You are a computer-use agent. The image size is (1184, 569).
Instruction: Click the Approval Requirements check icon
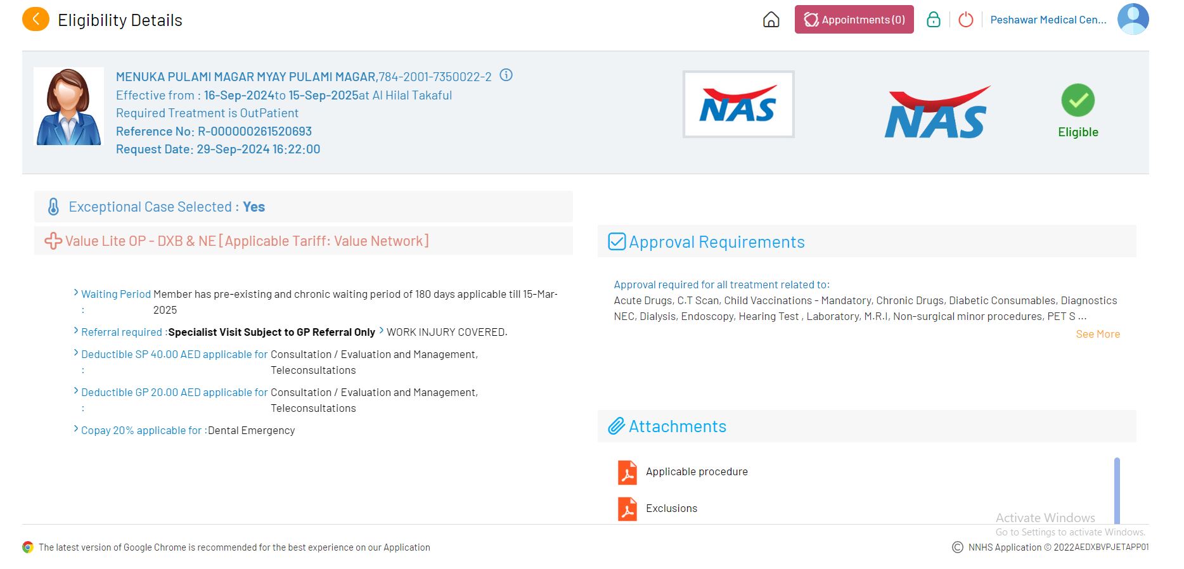(617, 241)
